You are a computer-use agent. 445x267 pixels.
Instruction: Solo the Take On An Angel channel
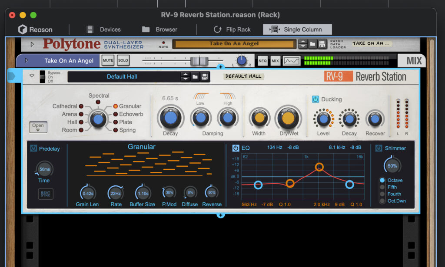(x=123, y=60)
